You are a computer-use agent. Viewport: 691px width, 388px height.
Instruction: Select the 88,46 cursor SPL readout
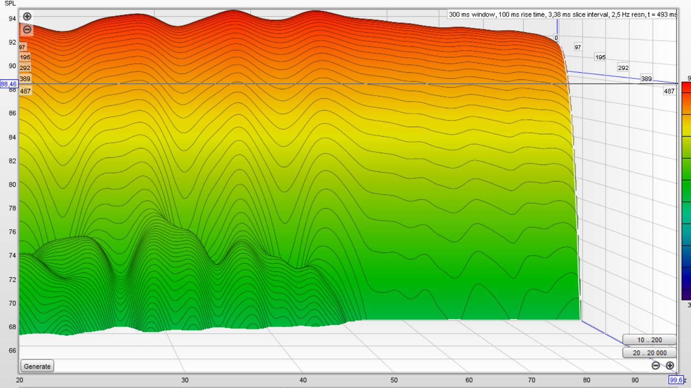tap(9, 84)
